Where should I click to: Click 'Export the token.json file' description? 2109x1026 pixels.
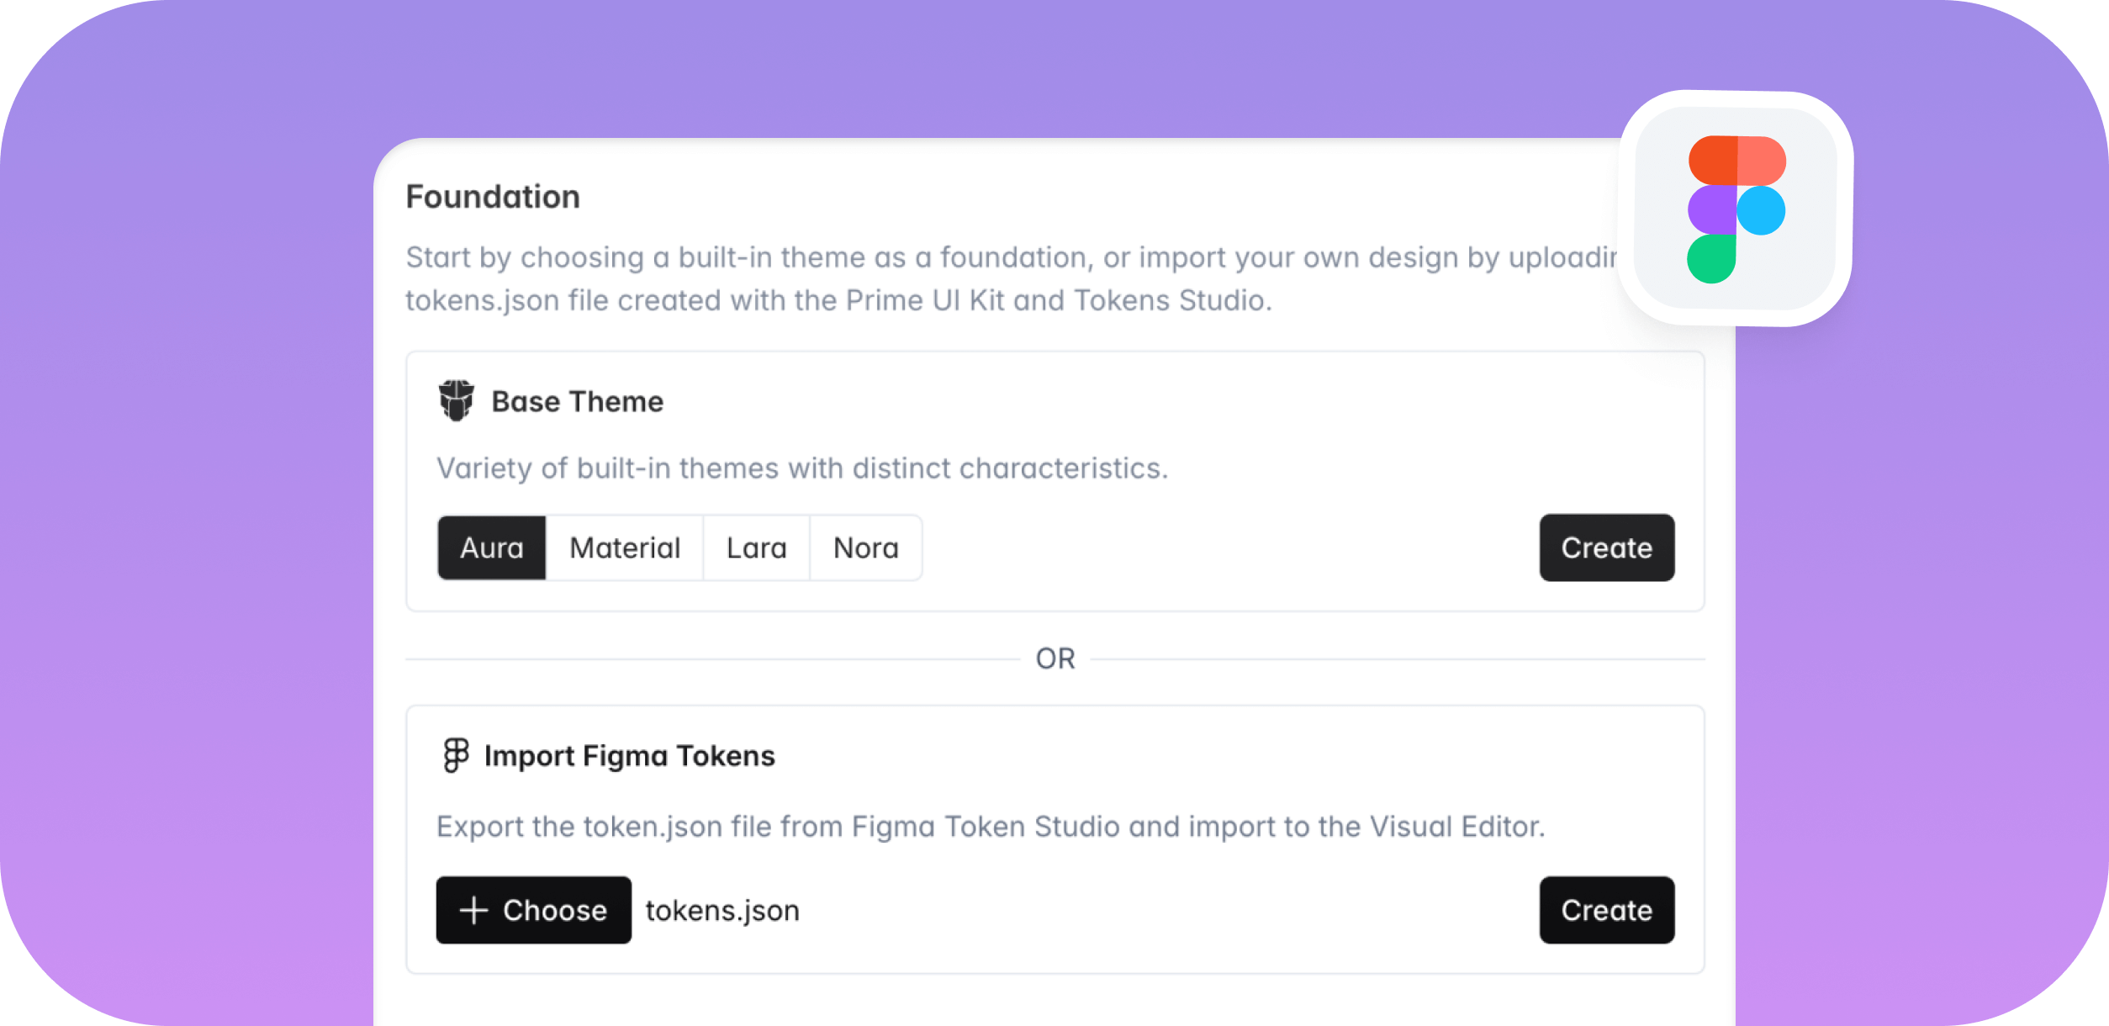tap(991, 827)
